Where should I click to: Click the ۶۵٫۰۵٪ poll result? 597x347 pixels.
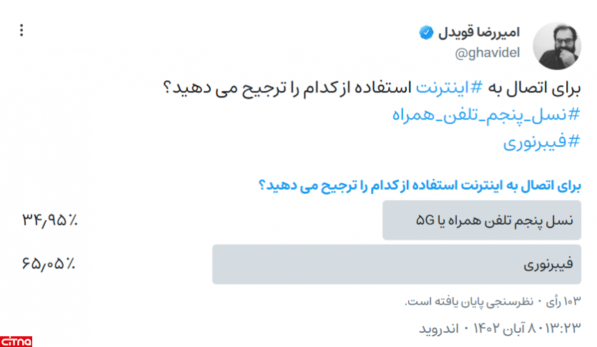[x=49, y=265]
